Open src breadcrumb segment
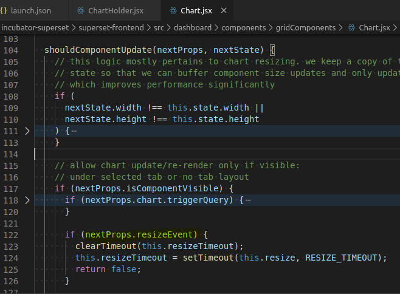Image resolution: width=400 pixels, height=294 pixels. 159,27
